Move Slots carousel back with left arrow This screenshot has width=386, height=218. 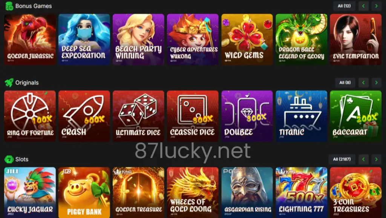[x=363, y=159]
